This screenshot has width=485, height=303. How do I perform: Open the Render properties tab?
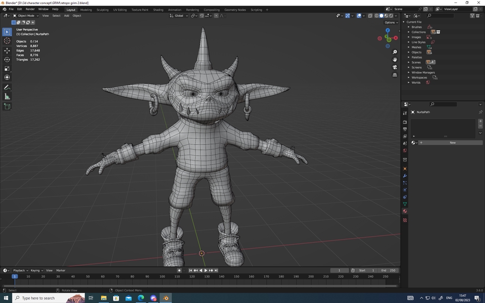coord(405,122)
